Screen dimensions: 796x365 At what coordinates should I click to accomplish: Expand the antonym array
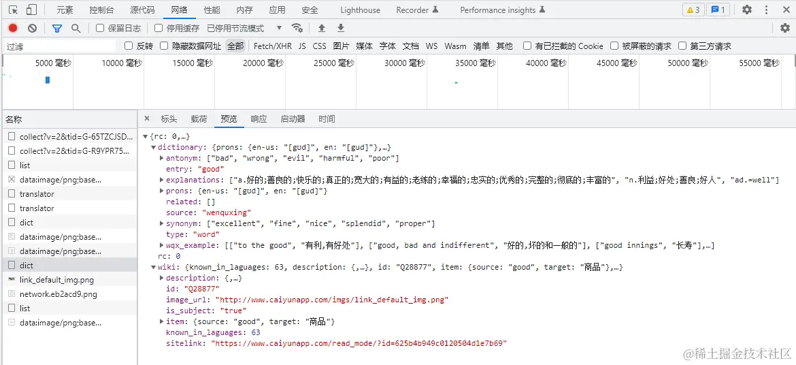point(162,158)
